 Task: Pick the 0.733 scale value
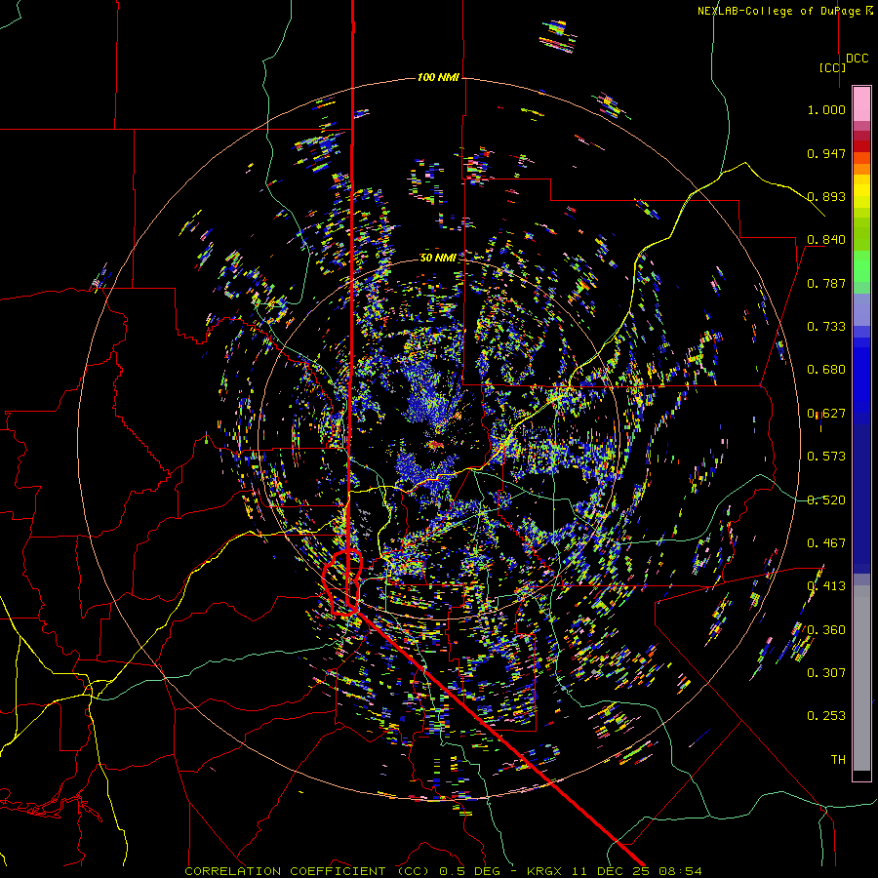click(826, 327)
